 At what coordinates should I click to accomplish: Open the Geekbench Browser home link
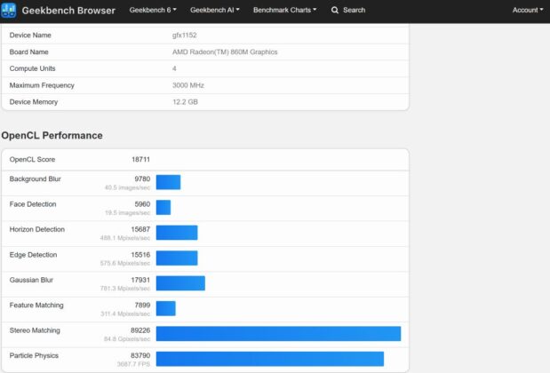click(x=68, y=11)
